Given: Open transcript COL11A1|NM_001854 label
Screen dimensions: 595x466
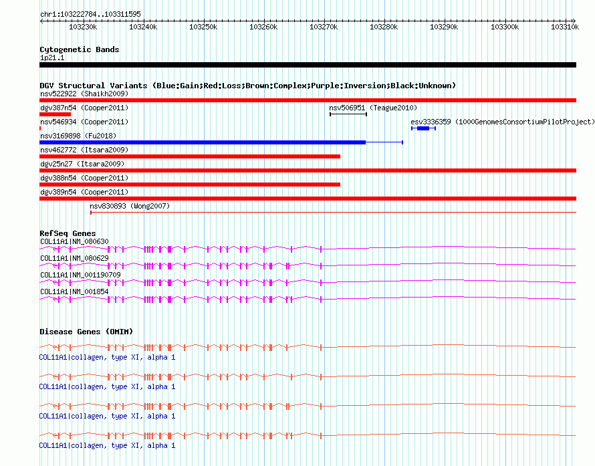Looking at the screenshot, I should pyautogui.click(x=74, y=292).
